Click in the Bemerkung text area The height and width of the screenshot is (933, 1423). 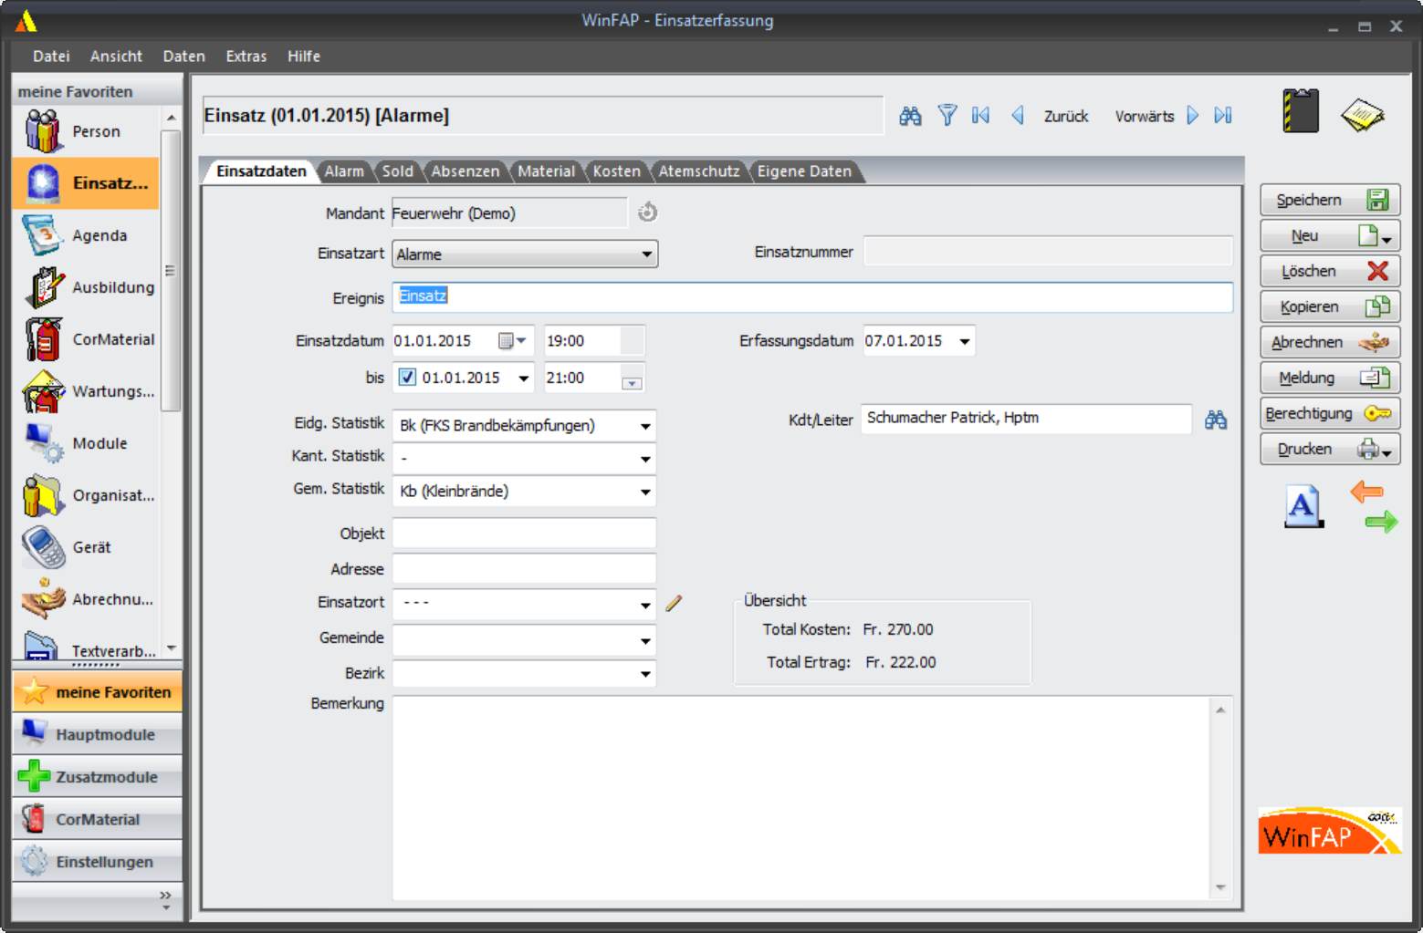(x=803, y=793)
